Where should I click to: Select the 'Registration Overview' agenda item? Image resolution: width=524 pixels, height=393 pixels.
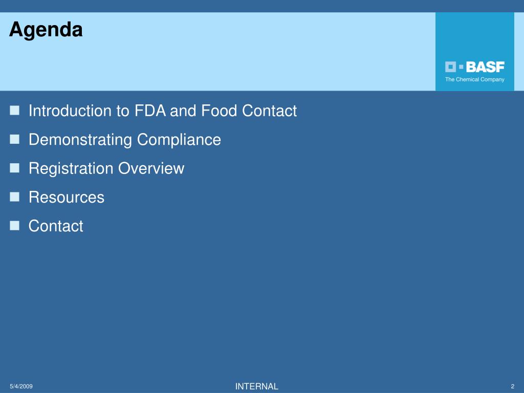point(106,168)
